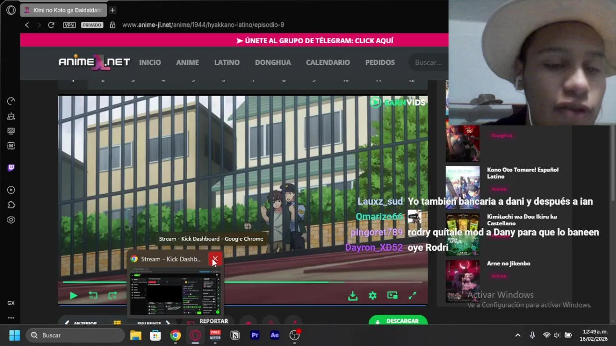The image size is (616, 346).
Task: Open Opera GX from taskbar
Action: [x=195, y=335]
